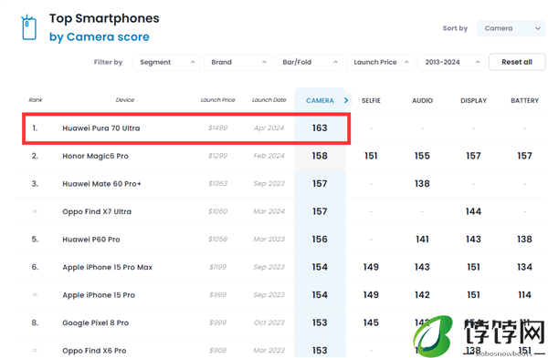Screen dimensions: 548x358
Task: Click the Device column header
Action: [x=125, y=100]
